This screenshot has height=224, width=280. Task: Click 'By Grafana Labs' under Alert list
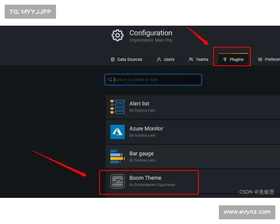[142, 111]
